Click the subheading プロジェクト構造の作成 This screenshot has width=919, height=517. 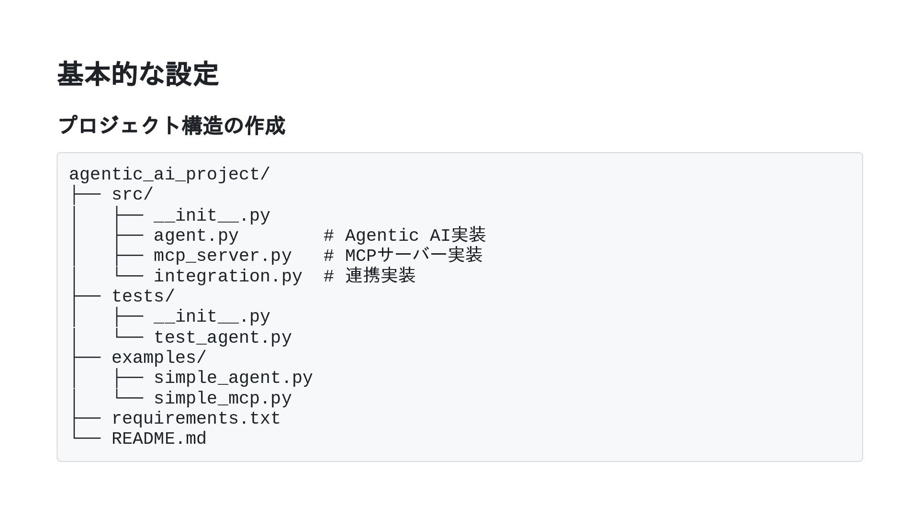point(171,125)
